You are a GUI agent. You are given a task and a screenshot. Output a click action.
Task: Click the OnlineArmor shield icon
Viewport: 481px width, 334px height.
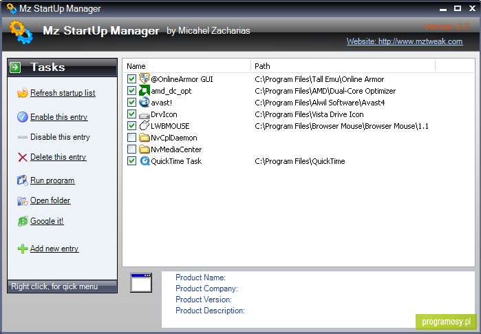(x=145, y=79)
